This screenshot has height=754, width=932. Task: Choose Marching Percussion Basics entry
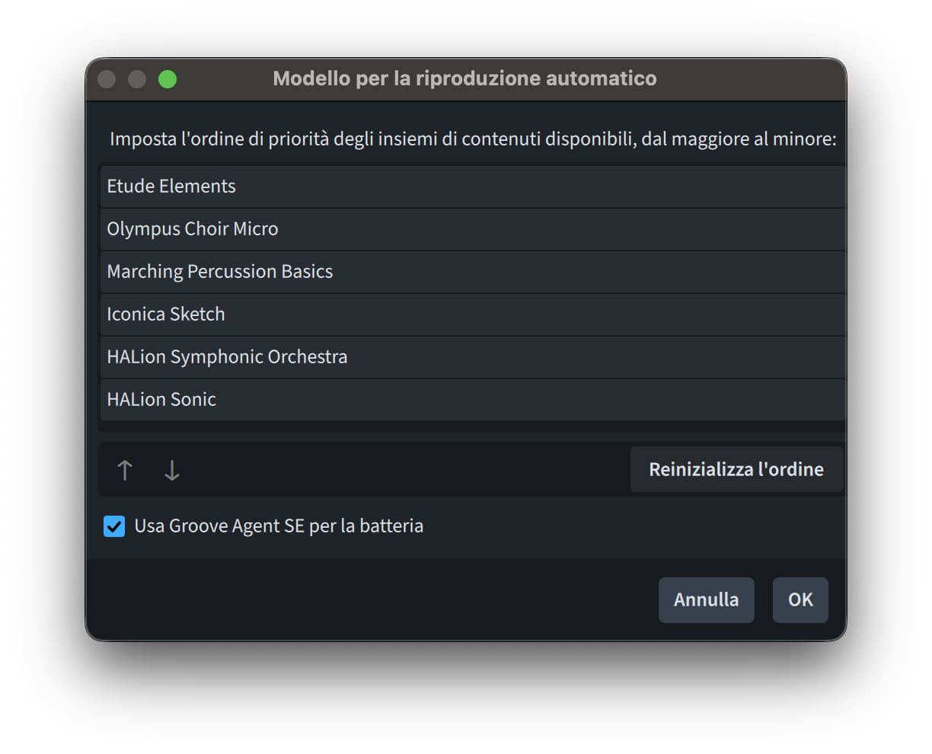[473, 272]
